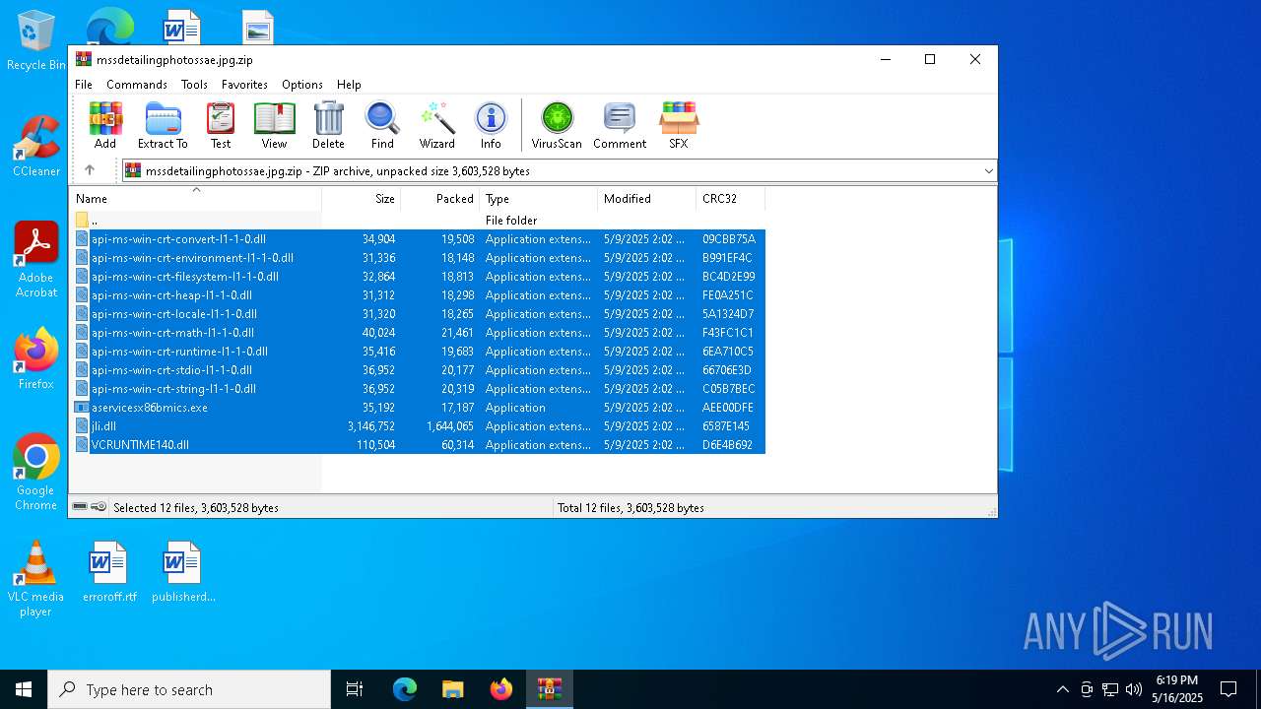This screenshot has height=709, width=1261.
Task: Open publisherd desktop document
Action: pyautogui.click(x=183, y=571)
